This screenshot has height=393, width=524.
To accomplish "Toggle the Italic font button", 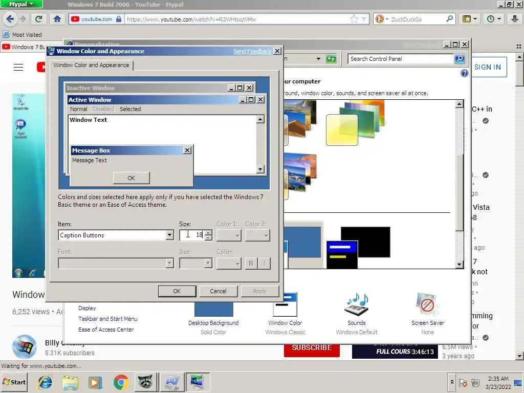I will [265, 264].
